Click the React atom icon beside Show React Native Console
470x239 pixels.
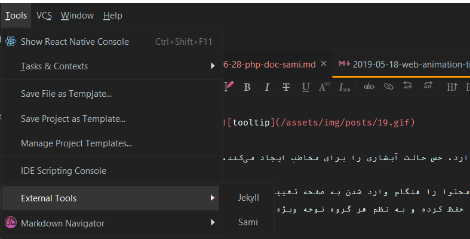(x=11, y=41)
